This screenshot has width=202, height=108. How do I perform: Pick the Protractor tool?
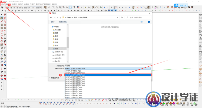tap(2, 51)
